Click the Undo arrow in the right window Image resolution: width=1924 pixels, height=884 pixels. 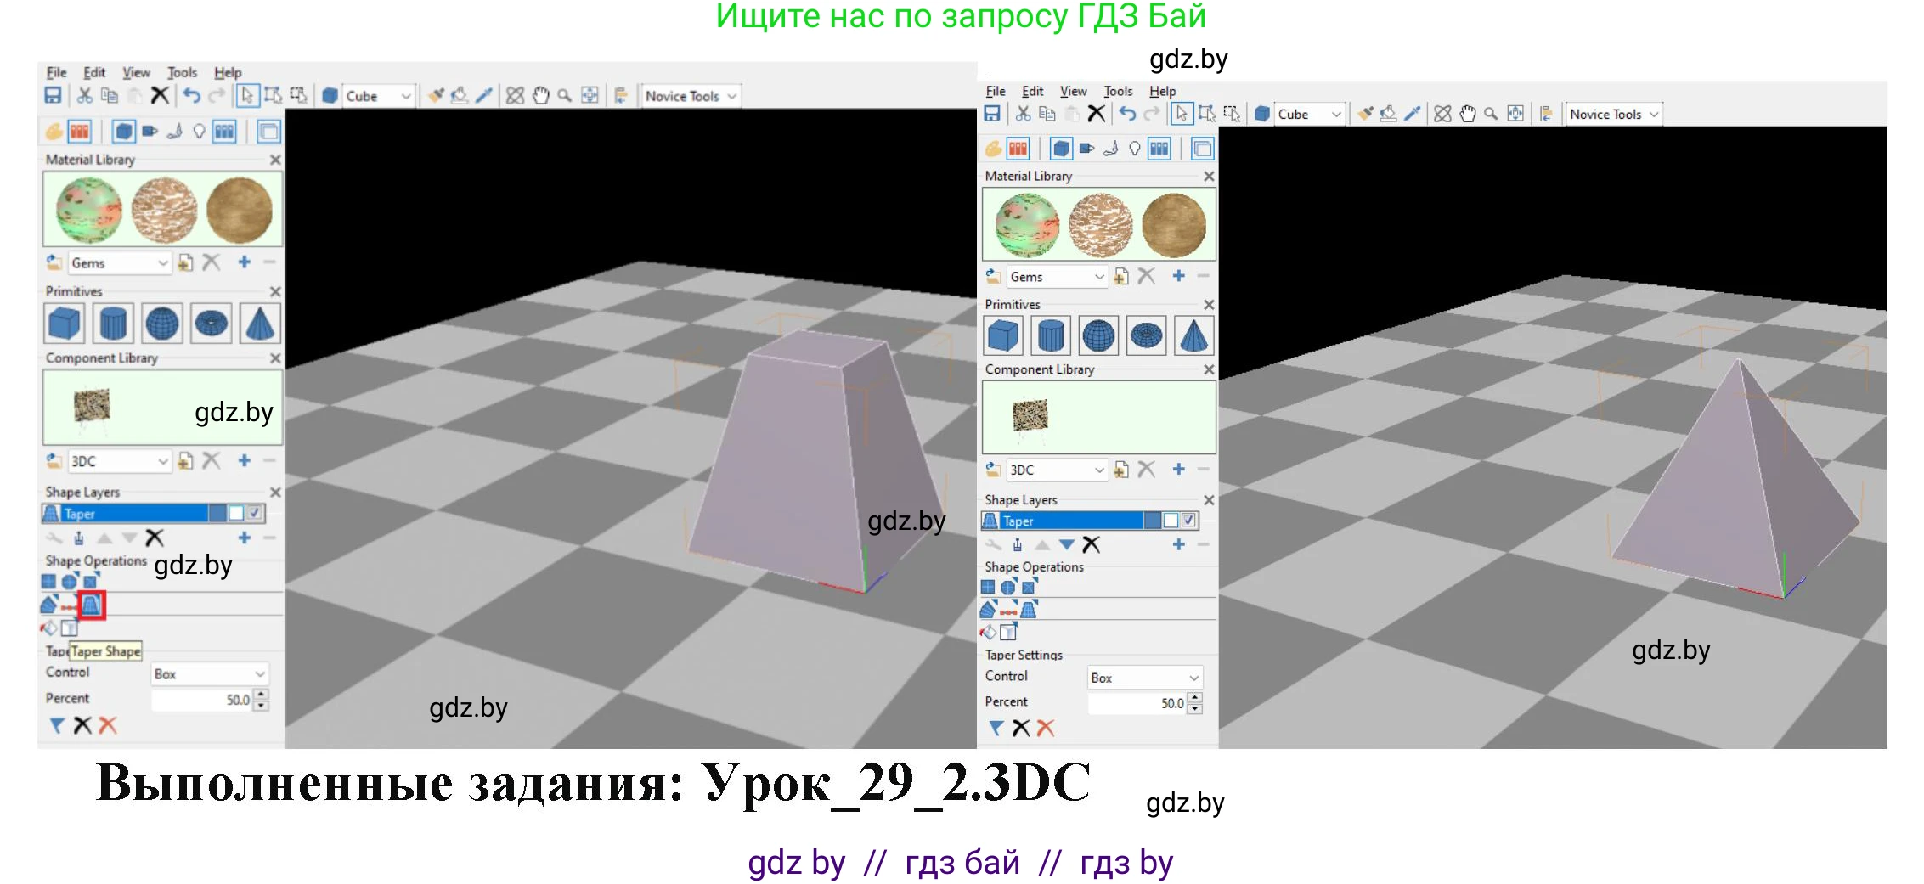1127,114
